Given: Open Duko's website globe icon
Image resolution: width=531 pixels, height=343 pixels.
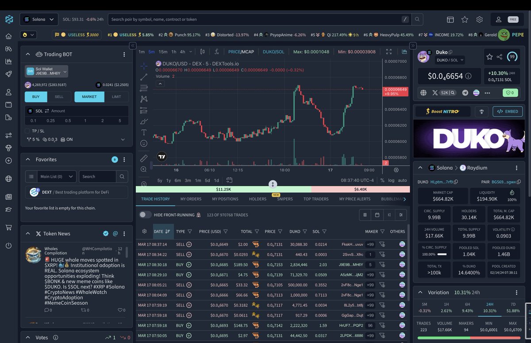Looking at the screenshot, I should point(423,93).
